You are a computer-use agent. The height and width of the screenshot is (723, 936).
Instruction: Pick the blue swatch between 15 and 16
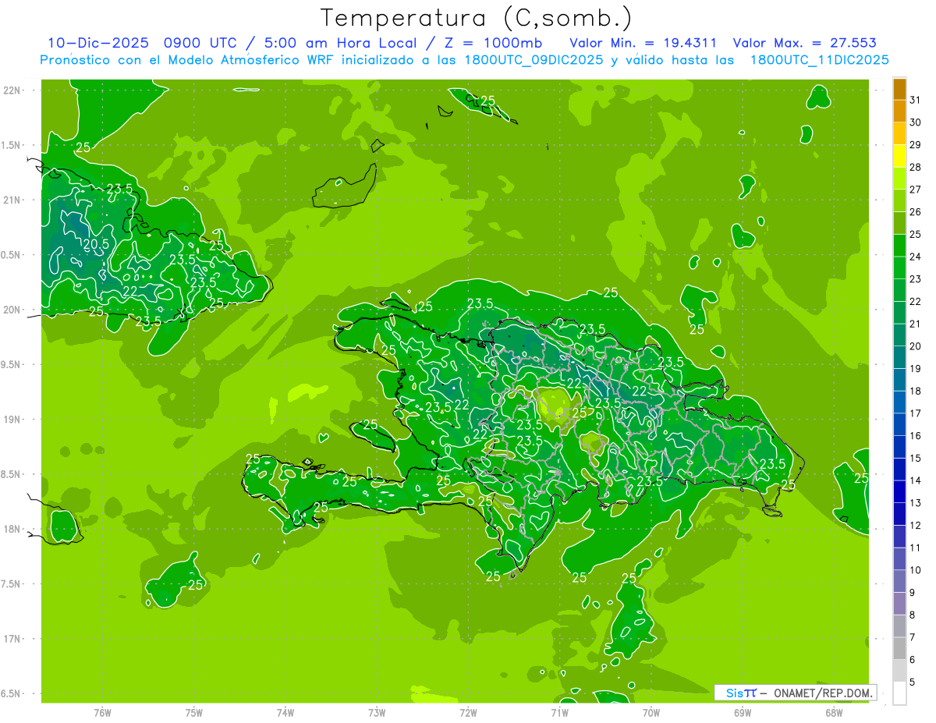pos(899,448)
